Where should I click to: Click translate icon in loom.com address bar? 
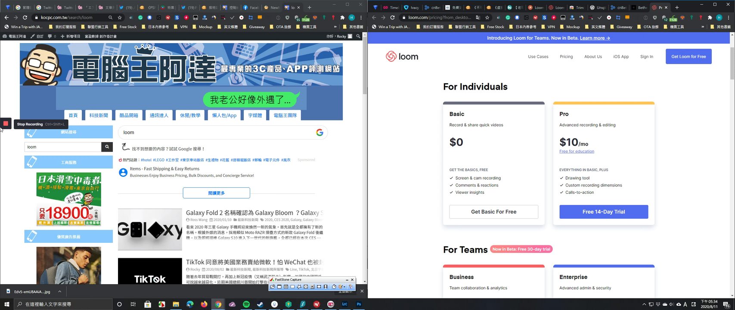[478, 18]
